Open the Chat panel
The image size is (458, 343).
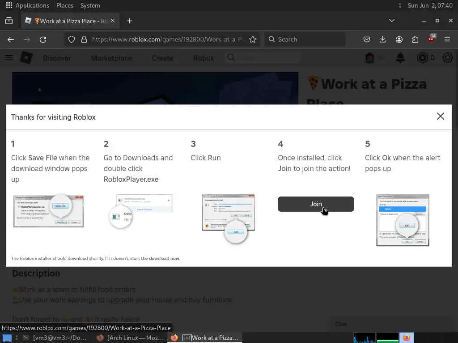point(340,324)
